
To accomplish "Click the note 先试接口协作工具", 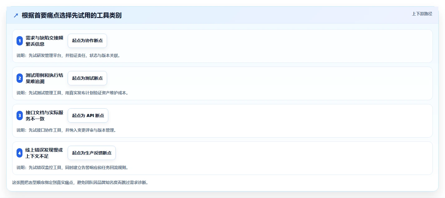I will click(x=66, y=130).
